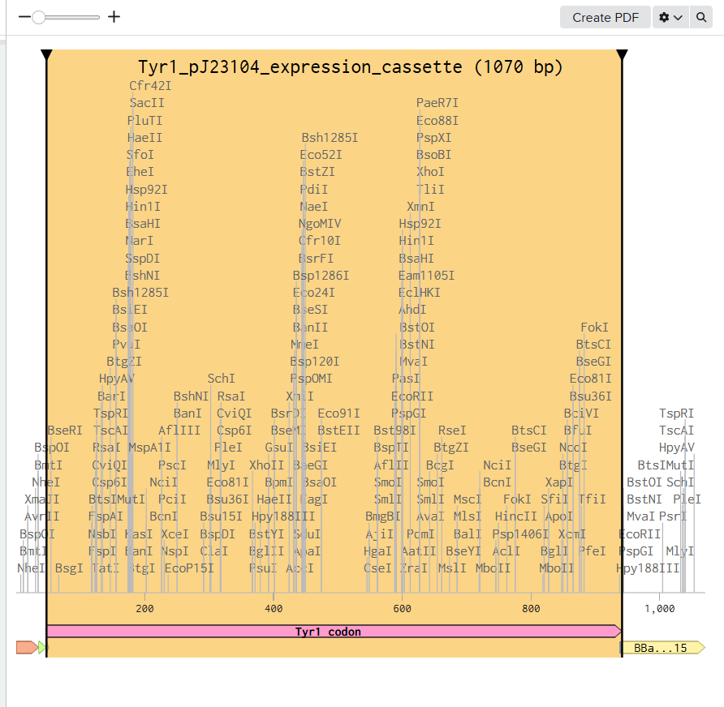The height and width of the screenshot is (707, 724).
Task: Select the small green feature arrow
Action: pyautogui.click(x=42, y=648)
